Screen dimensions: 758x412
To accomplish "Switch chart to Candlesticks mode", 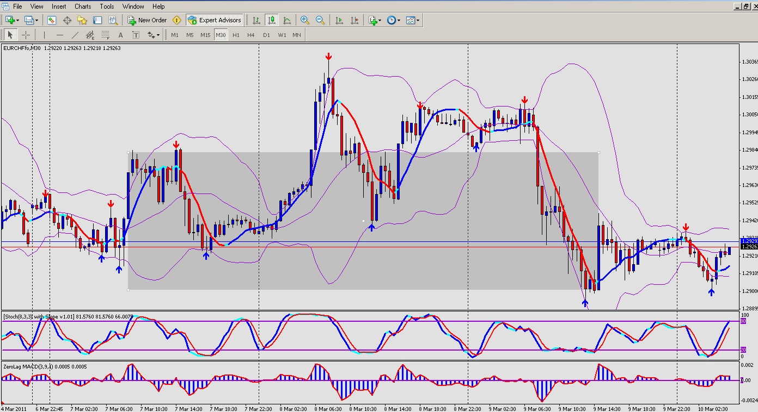I will click(271, 20).
